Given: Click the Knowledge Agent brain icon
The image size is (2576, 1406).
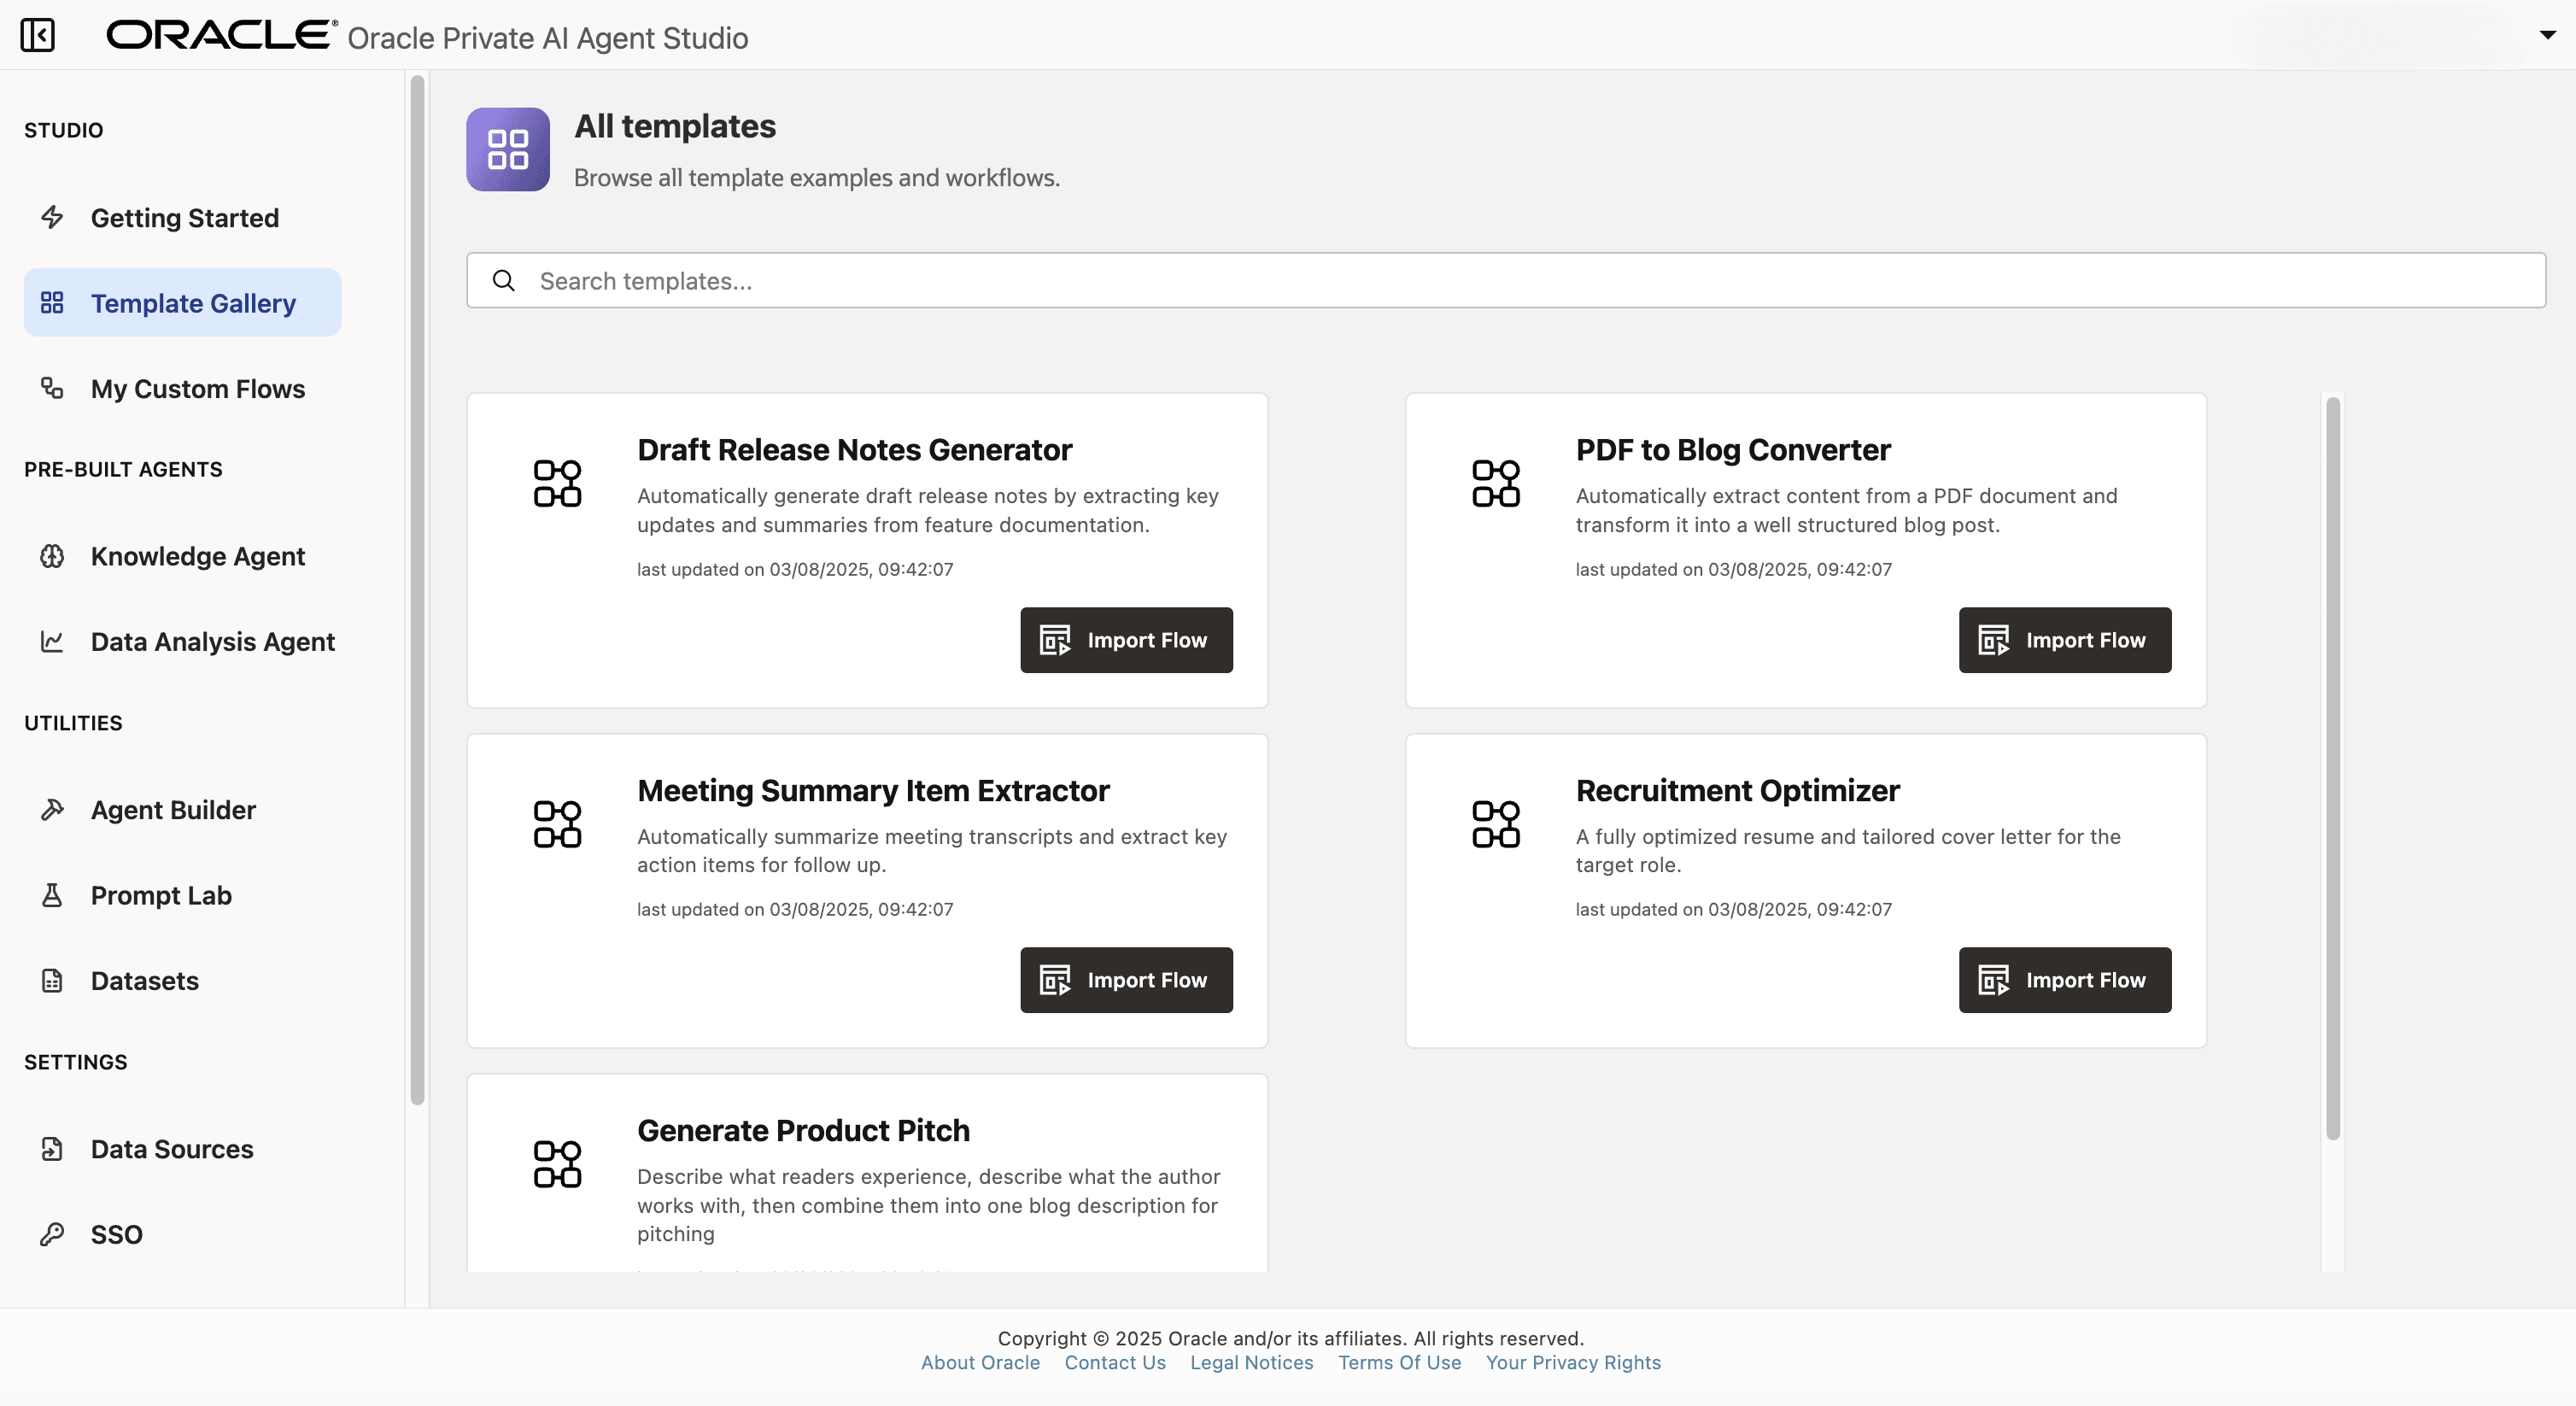Looking at the screenshot, I should pos(52,556).
